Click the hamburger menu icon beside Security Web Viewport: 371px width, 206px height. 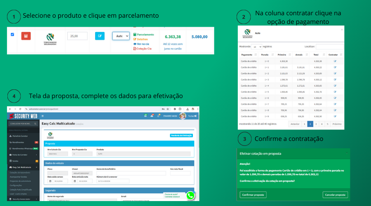pos(43,116)
